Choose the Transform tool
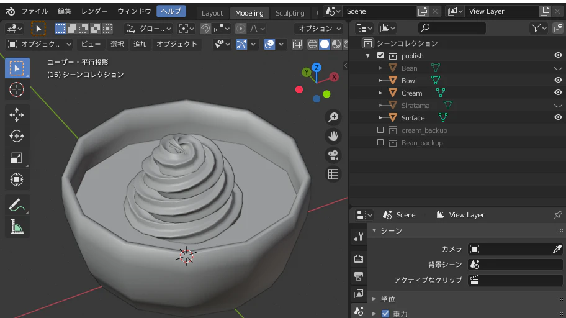The image size is (566, 318). (17, 179)
